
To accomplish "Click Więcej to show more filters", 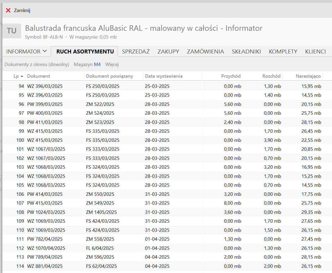I will coord(112,64).
